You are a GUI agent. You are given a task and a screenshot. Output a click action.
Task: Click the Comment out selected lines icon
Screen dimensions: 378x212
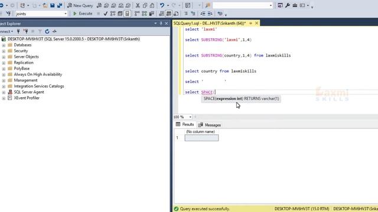[186, 14]
